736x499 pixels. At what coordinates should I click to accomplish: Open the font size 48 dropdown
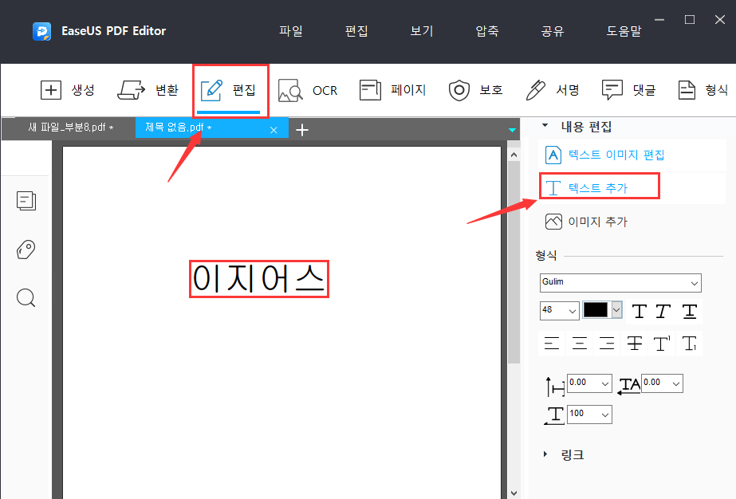coord(570,311)
